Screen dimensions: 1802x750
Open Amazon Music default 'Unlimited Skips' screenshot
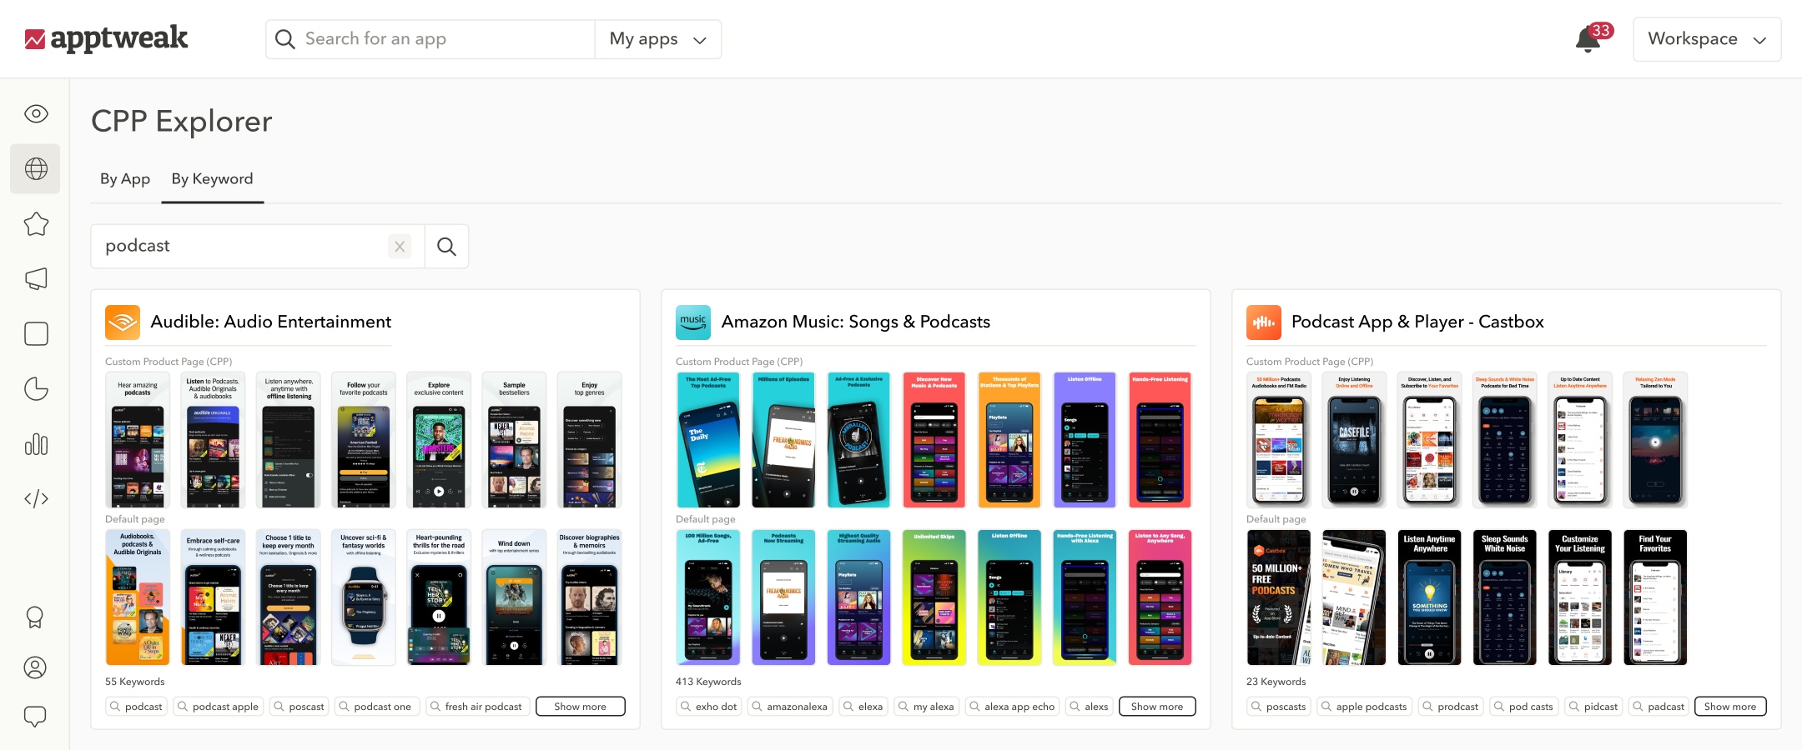click(x=934, y=597)
